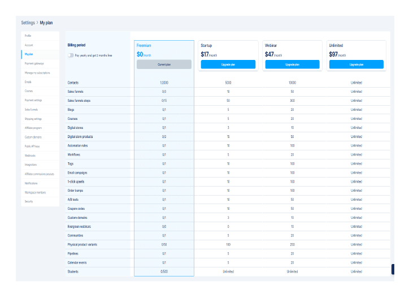Click the A/B tests row label
409x294 pixels.
pyautogui.click(x=73, y=200)
